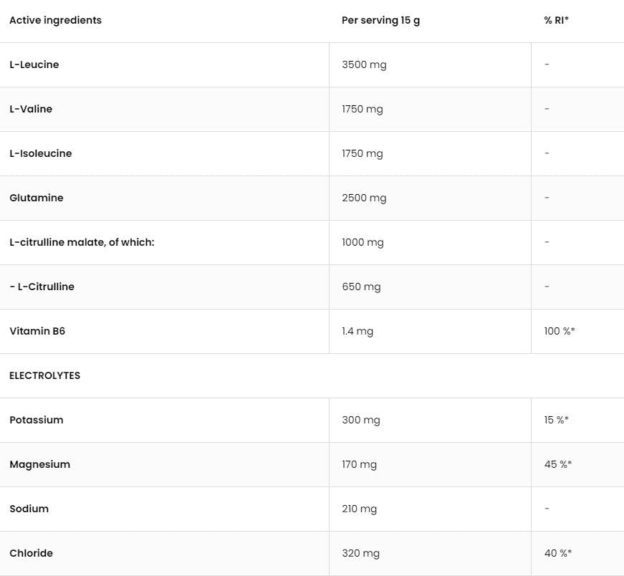Screen dimensions: 624x576
Task: Select the Glutamine row label
Action: coord(37,198)
